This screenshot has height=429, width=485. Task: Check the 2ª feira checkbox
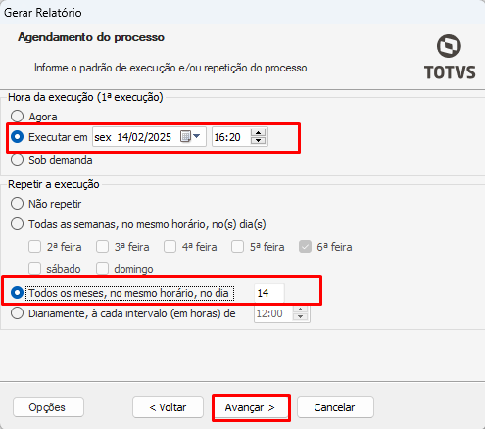[34, 247]
